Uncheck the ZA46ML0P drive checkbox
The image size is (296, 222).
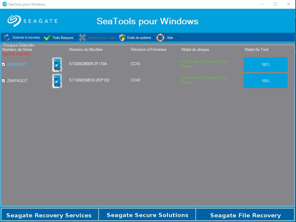pyautogui.click(x=4, y=64)
